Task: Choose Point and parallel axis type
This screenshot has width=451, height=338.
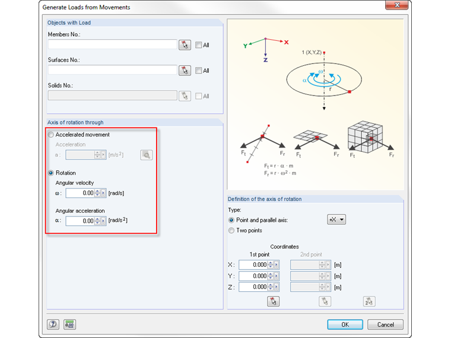Action: click(231, 220)
